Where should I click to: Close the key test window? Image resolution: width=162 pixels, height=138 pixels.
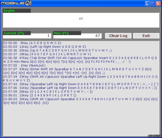click(158, 4)
